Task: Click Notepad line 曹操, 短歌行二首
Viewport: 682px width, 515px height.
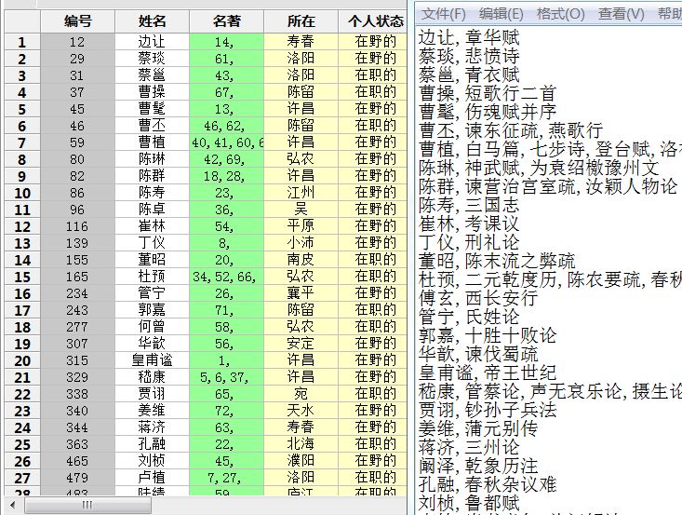Action: (488, 94)
